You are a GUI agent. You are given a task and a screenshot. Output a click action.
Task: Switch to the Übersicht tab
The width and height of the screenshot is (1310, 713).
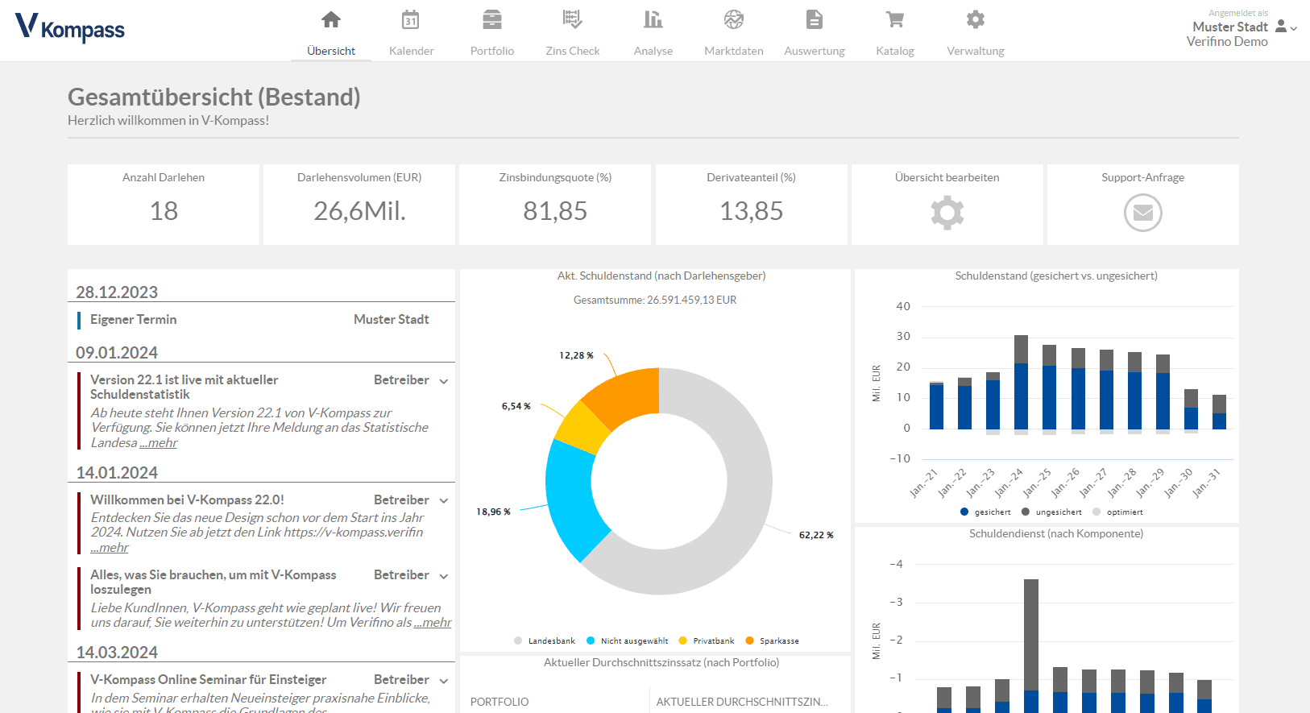point(331,51)
